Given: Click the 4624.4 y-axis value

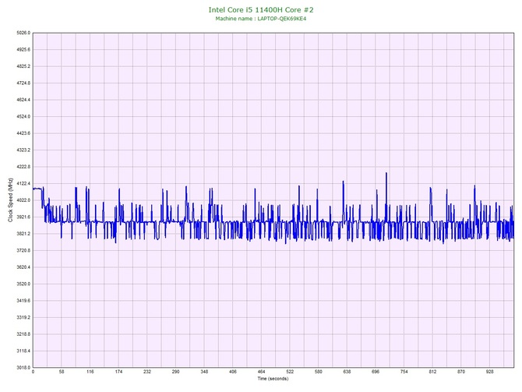Looking at the screenshot, I should coord(23,100).
